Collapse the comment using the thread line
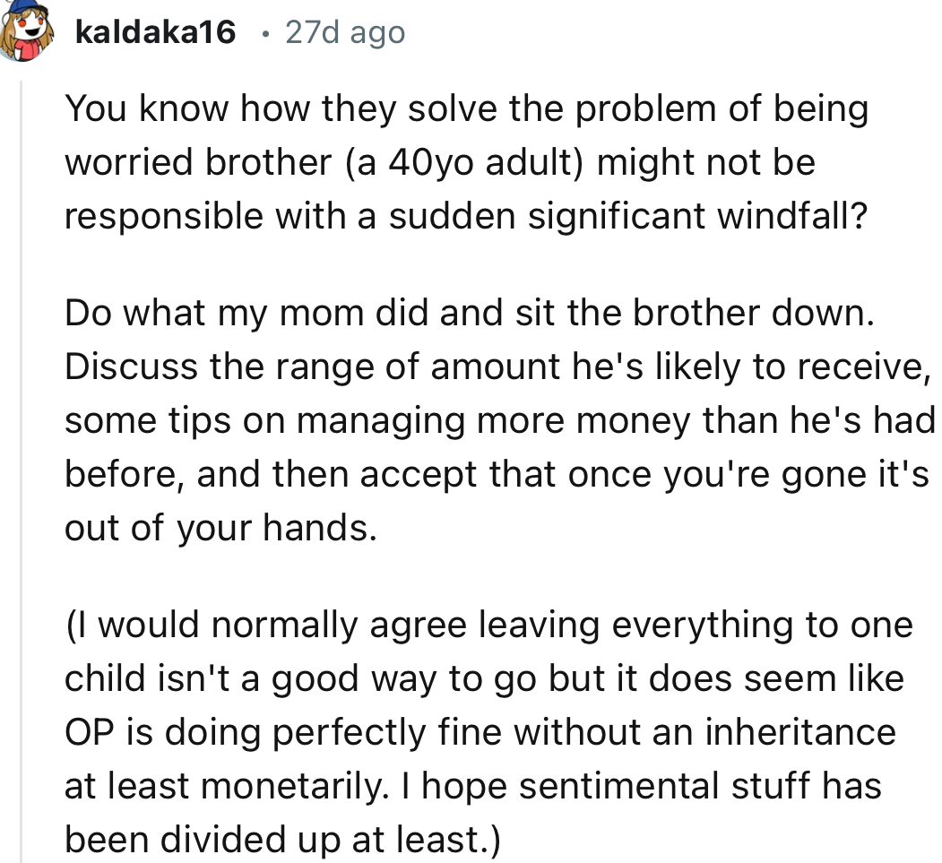Screen dimensions: 942x863 (x=21, y=448)
